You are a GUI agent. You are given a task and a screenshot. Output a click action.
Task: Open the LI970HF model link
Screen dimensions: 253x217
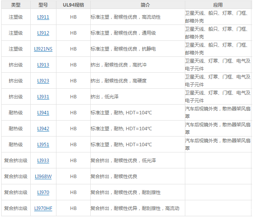[43, 208]
